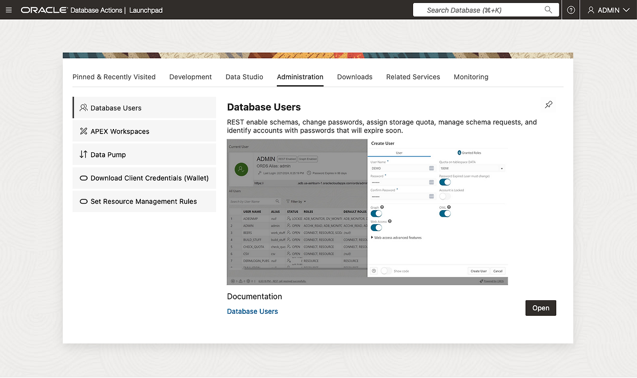The width and height of the screenshot is (637, 378).
Task: Pin the Database Users card
Action: (548, 105)
